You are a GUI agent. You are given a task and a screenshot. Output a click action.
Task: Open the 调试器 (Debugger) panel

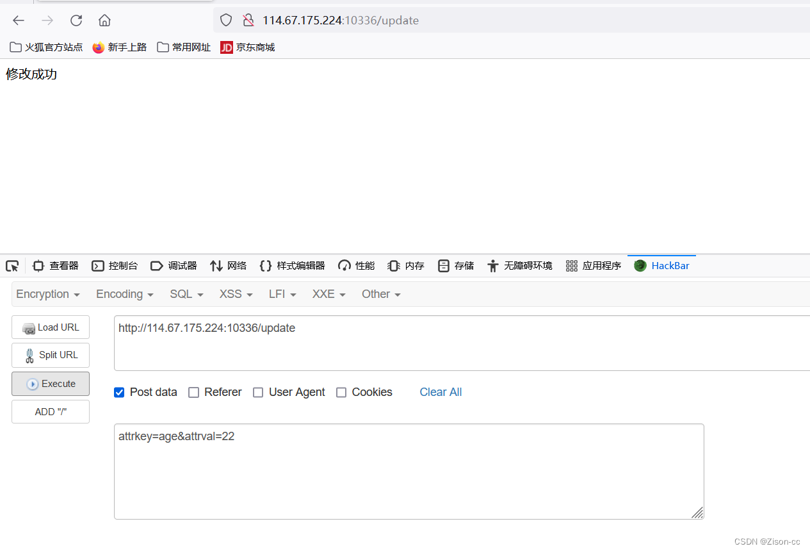174,265
